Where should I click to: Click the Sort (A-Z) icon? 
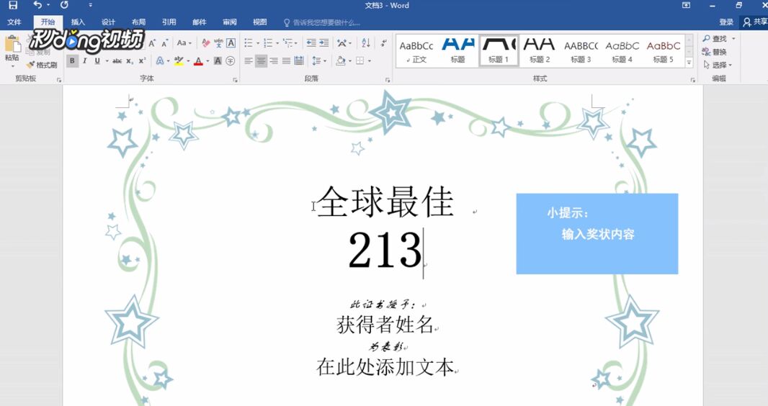365,43
